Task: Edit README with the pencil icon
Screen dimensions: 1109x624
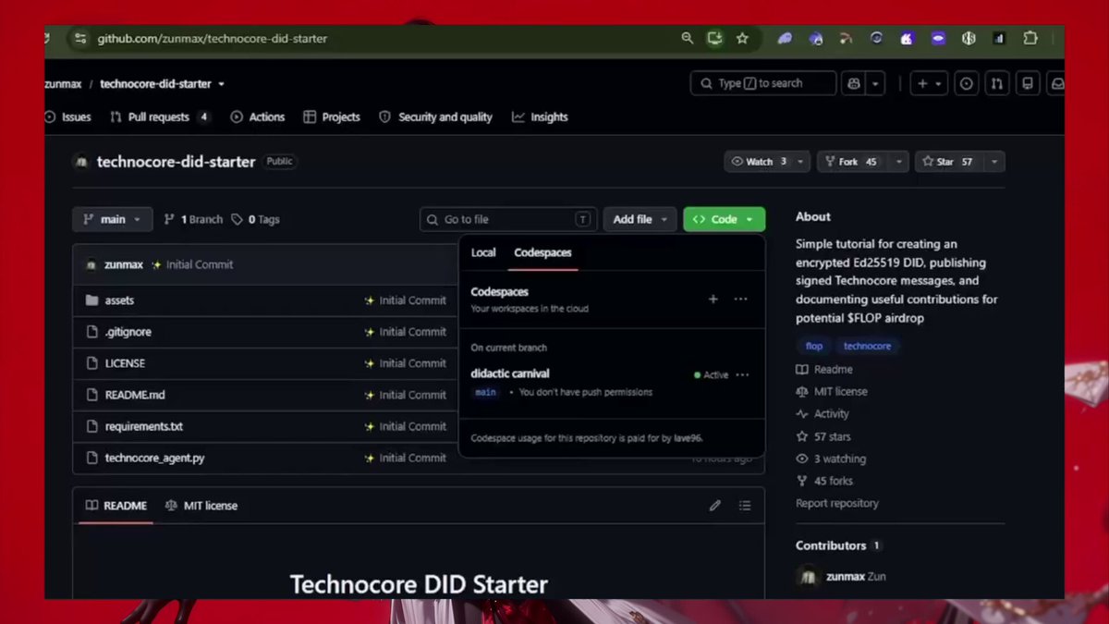Action: tap(714, 506)
